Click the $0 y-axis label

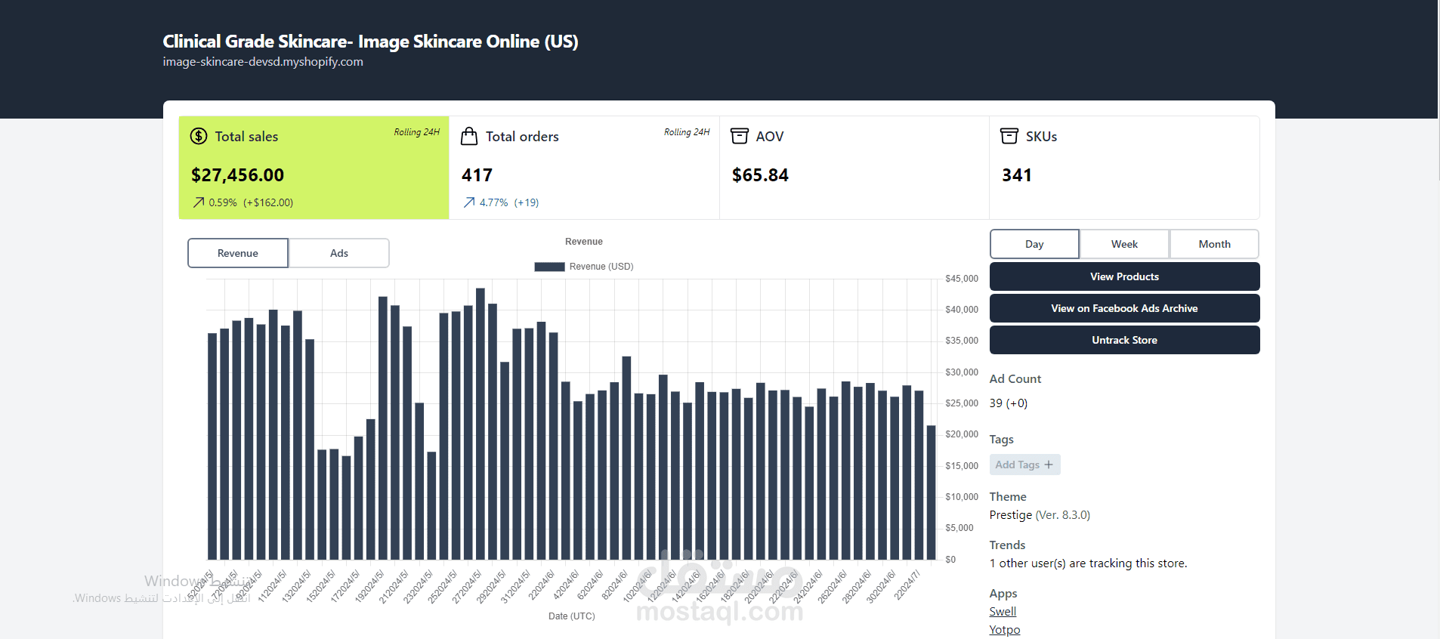pos(950,560)
